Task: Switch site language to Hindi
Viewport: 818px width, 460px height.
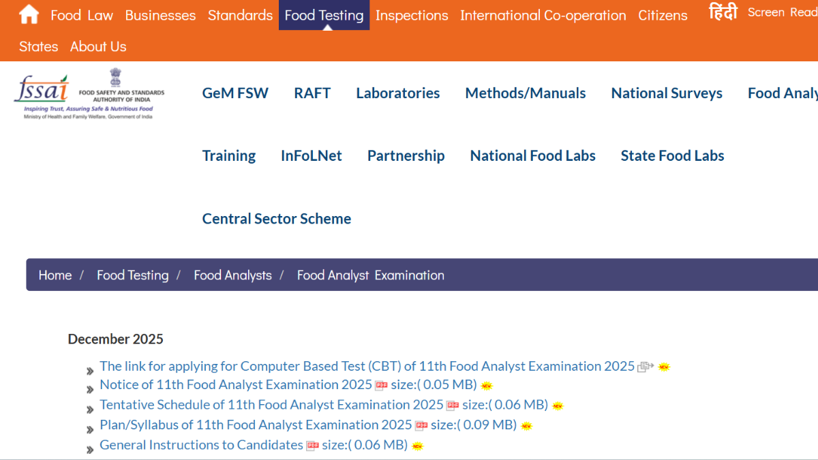Action: tap(723, 13)
